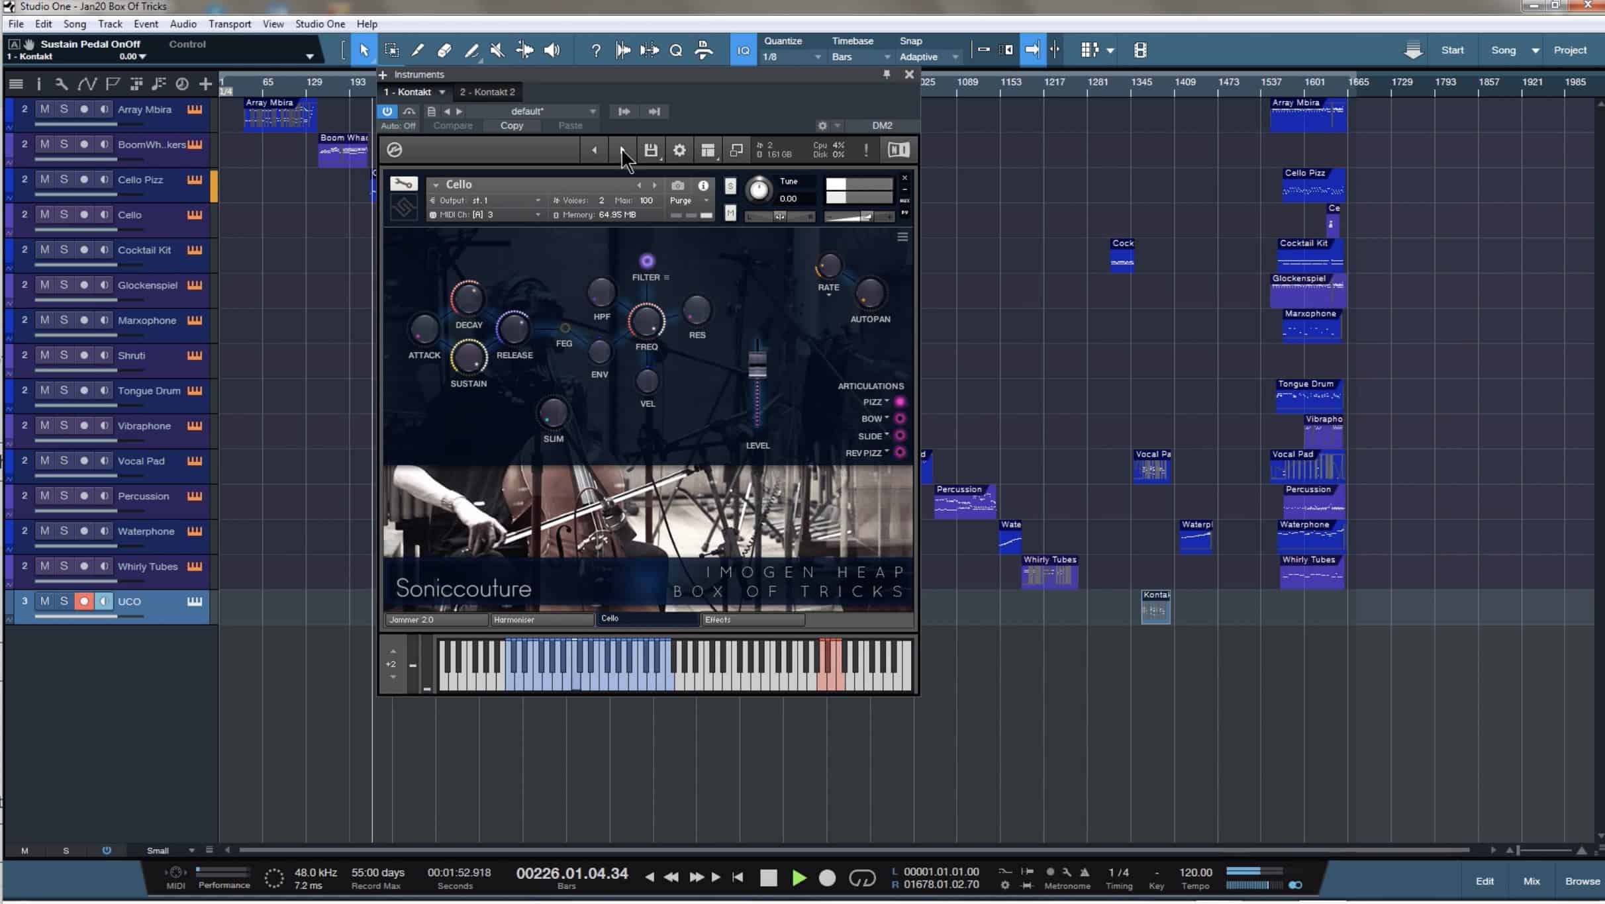
Task: Adjust the FREQ knob
Action: pyautogui.click(x=646, y=321)
